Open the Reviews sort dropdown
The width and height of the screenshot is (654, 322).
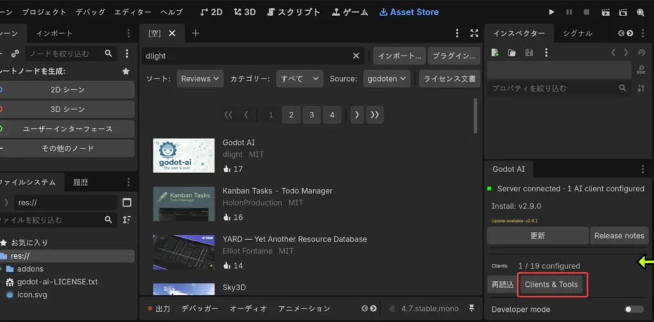pyautogui.click(x=200, y=78)
